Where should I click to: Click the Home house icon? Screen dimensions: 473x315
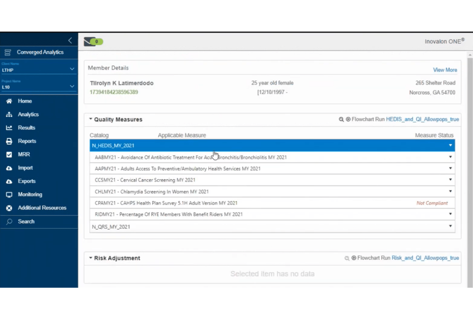pos(9,101)
